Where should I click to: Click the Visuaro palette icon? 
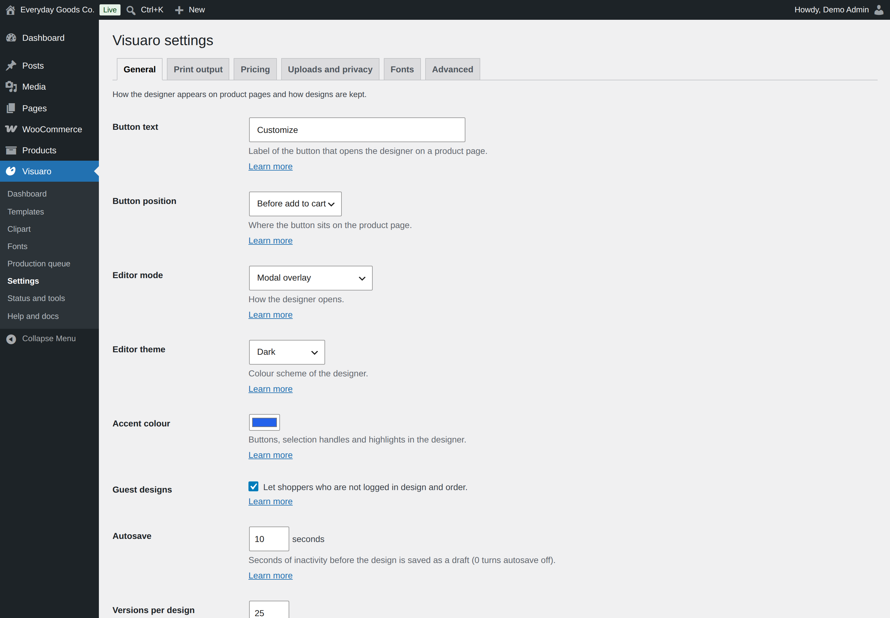(x=11, y=171)
